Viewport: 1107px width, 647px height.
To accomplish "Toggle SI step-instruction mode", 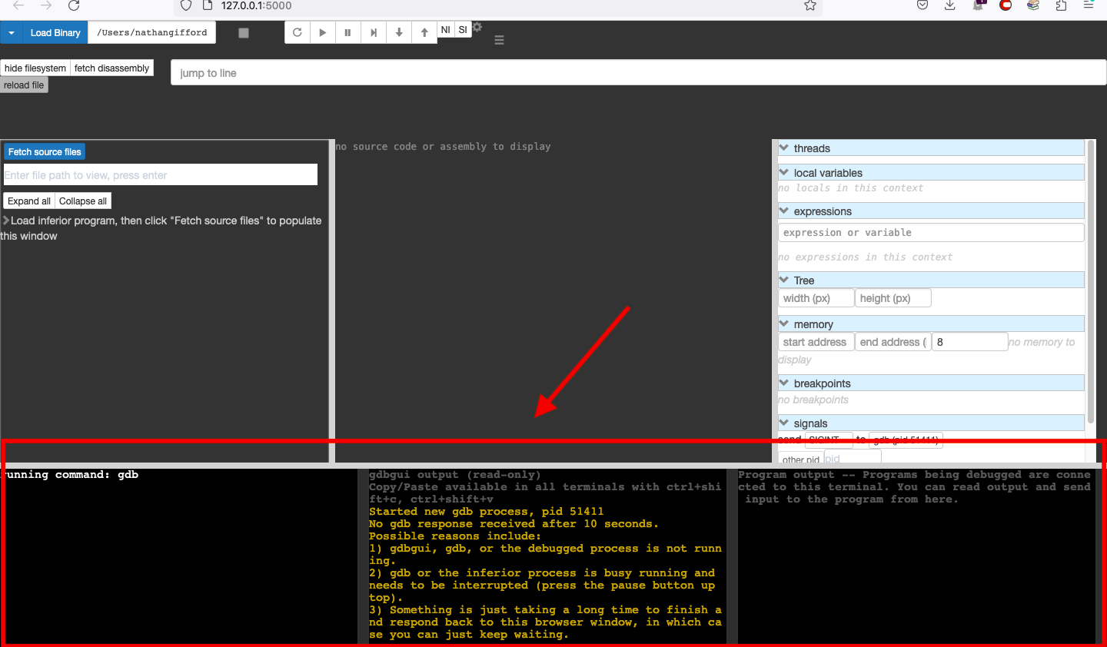I will 463,29.
